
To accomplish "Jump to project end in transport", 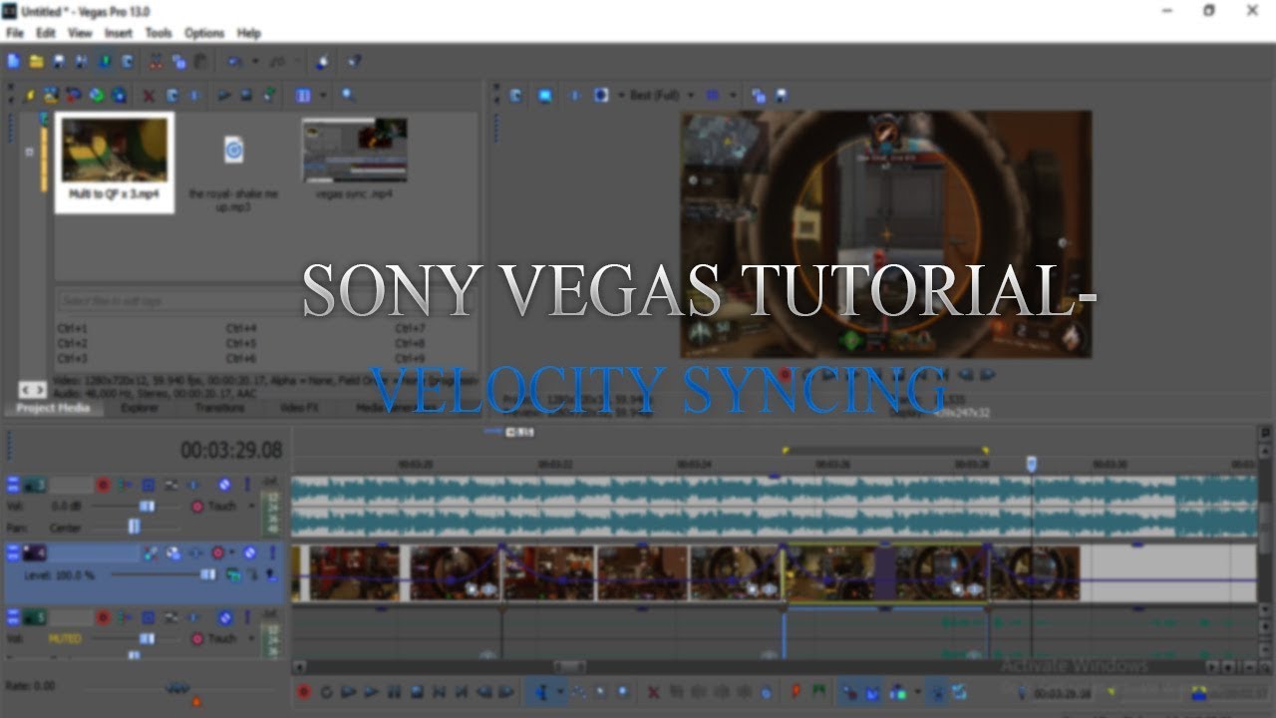I will 463,691.
